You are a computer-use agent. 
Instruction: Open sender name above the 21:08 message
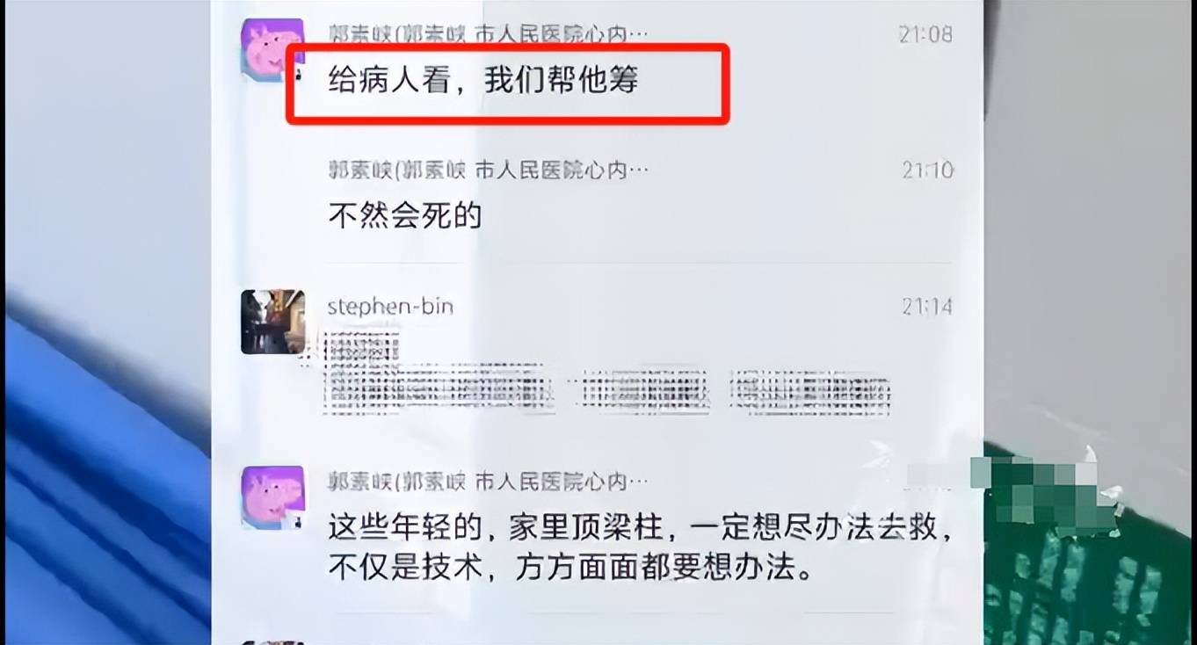tap(489, 33)
